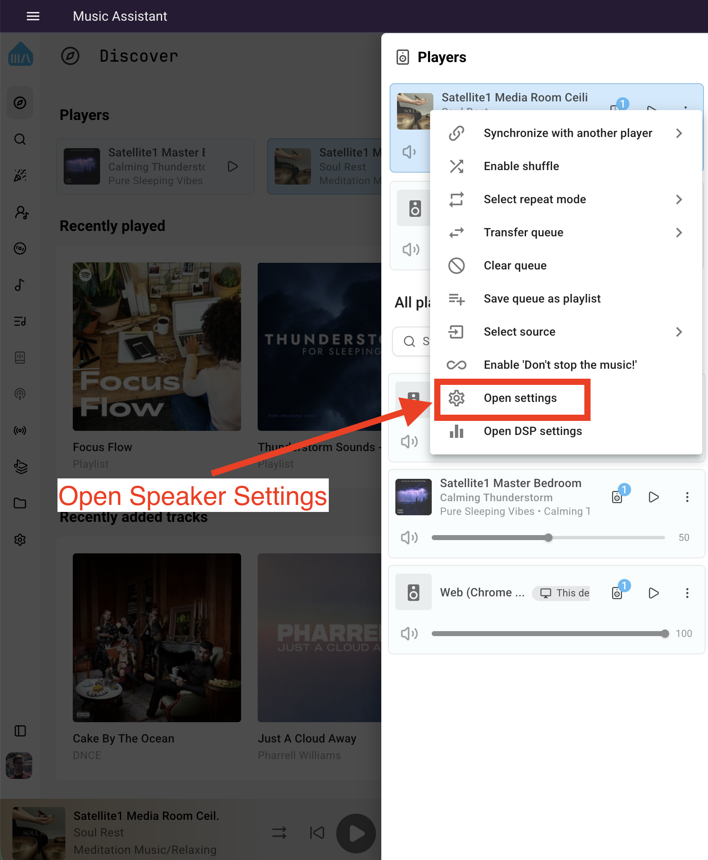Play Satellite1 Master Bedroom in Players panel

(x=653, y=497)
